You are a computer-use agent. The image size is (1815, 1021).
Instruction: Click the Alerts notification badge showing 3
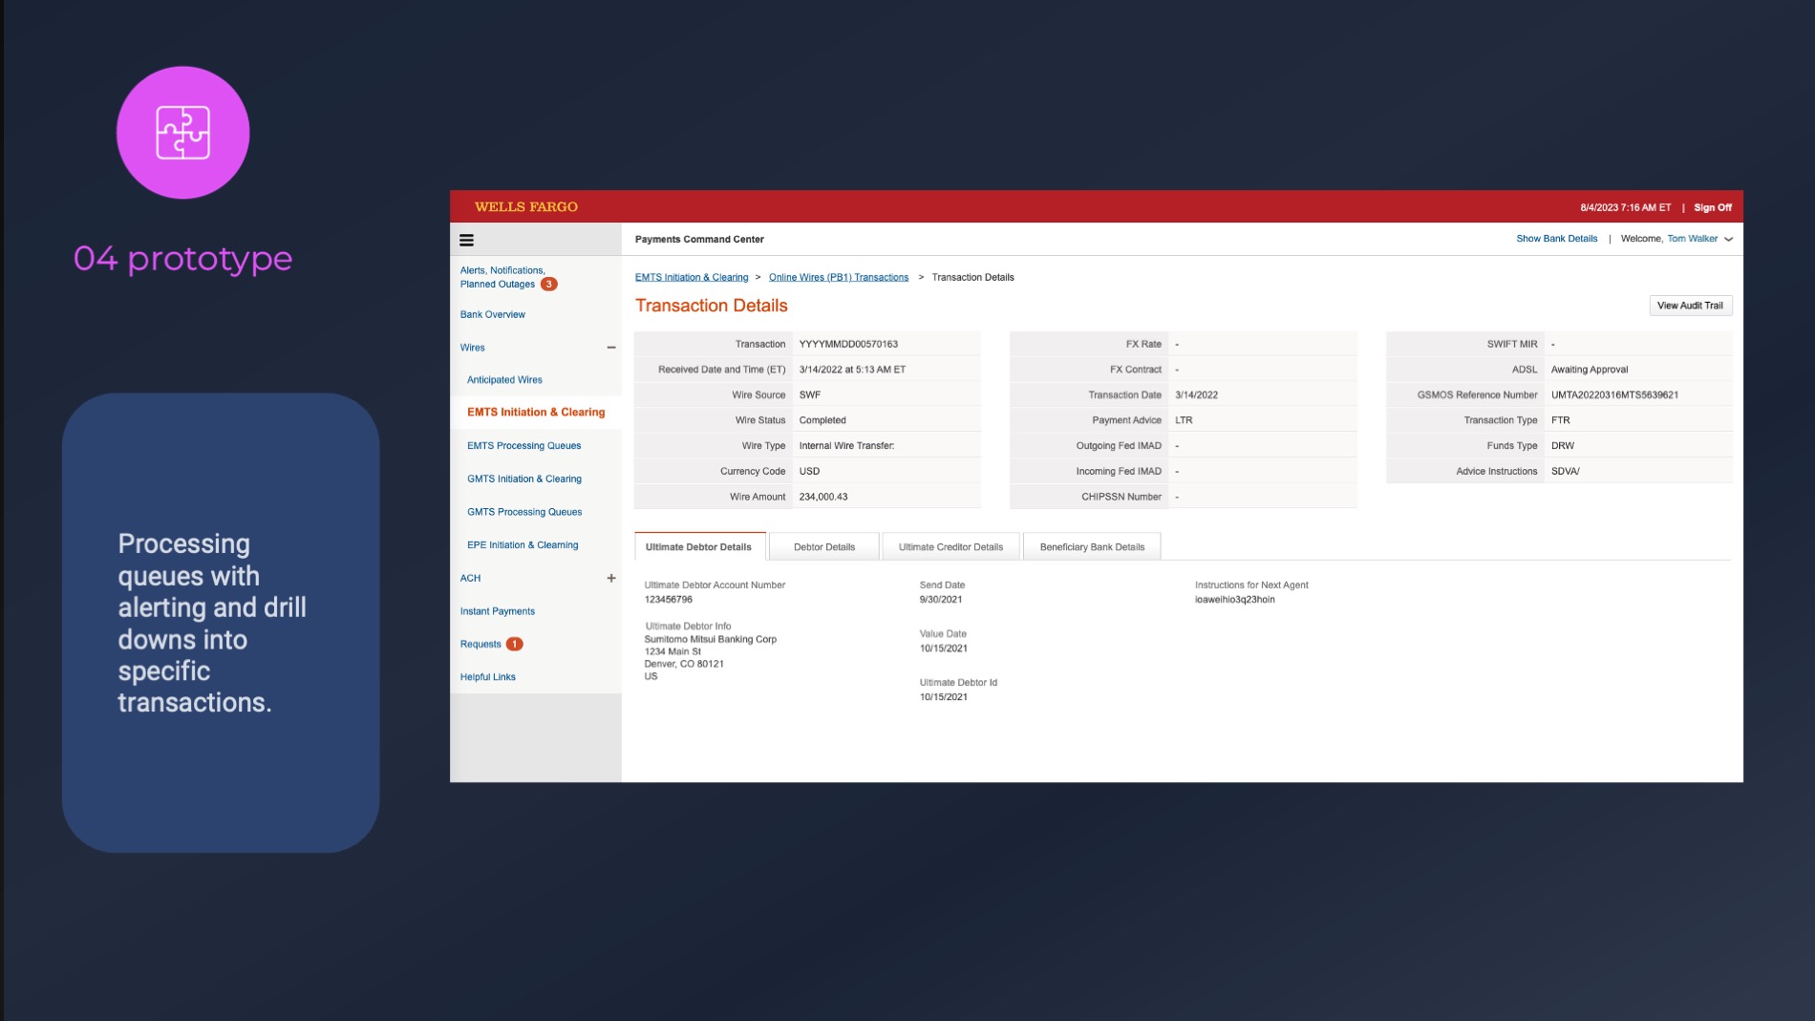pyautogui.click(x=549, y=284)
